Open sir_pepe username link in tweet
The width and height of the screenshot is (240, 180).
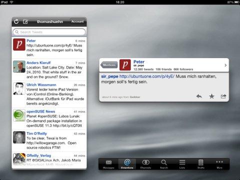(109, 76)
